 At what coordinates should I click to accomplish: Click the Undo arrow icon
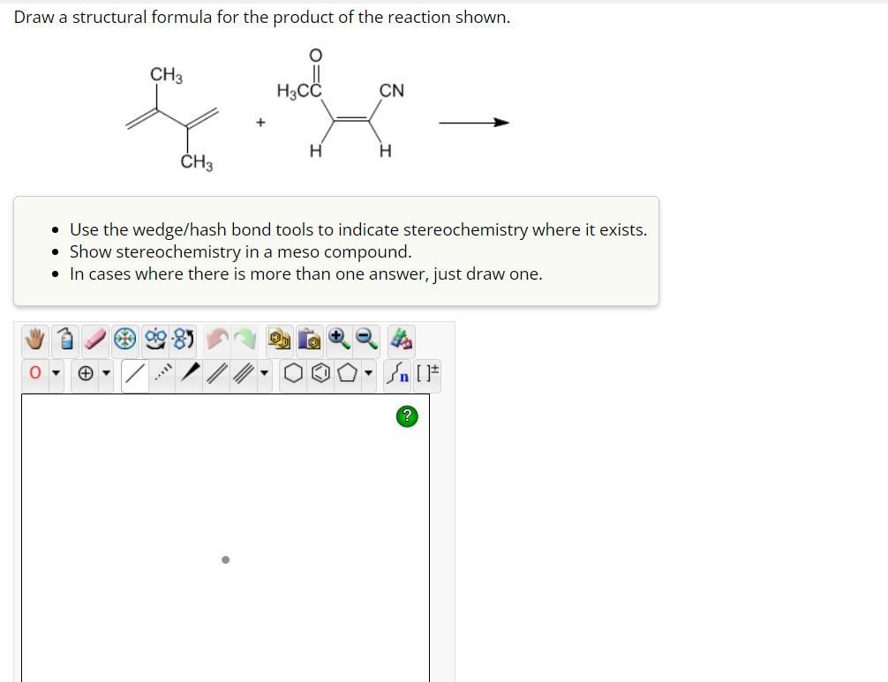coord(217,338)
